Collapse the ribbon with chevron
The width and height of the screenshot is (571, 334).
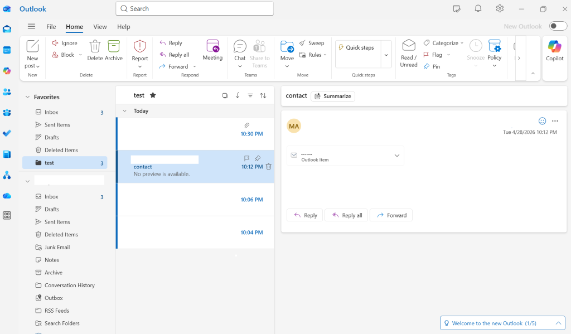click(533, 74)
